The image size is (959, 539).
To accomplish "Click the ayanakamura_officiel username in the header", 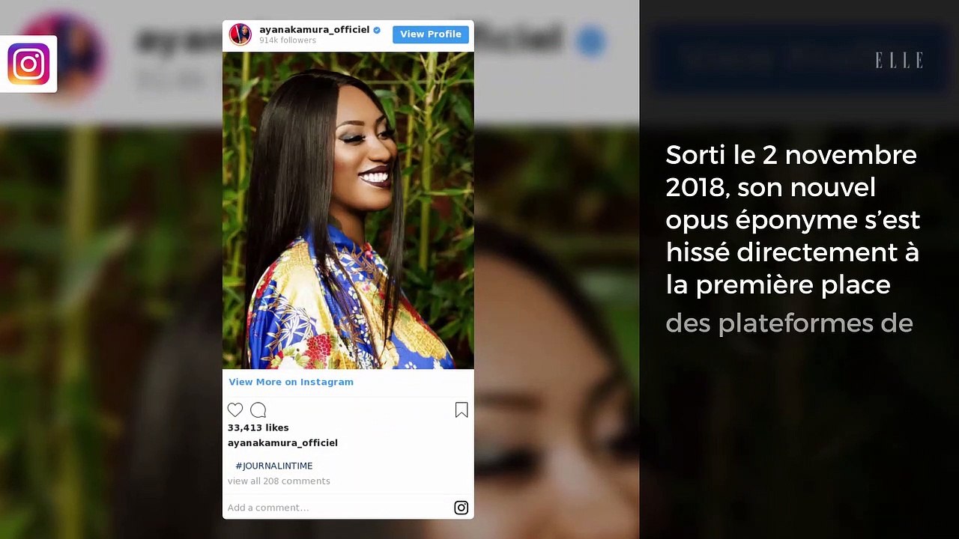I will tap(315, 30).
